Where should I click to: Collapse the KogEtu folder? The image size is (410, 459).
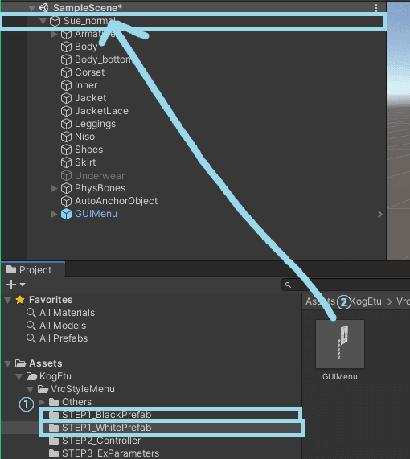(19, 377)
